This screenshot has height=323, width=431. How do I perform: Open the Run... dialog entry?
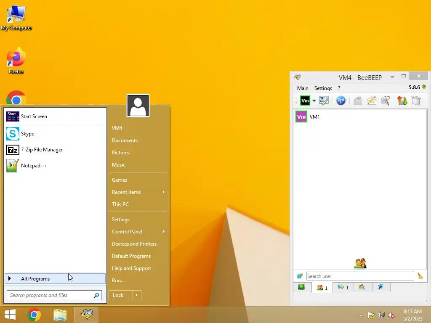click(x=118, y=281)
